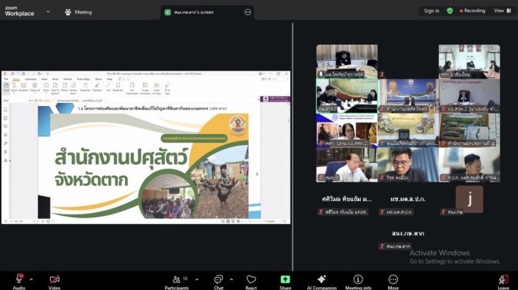Open shared screen options ellipsis menu
This screenshot has width=518, height=290.
tap(247, 12)
